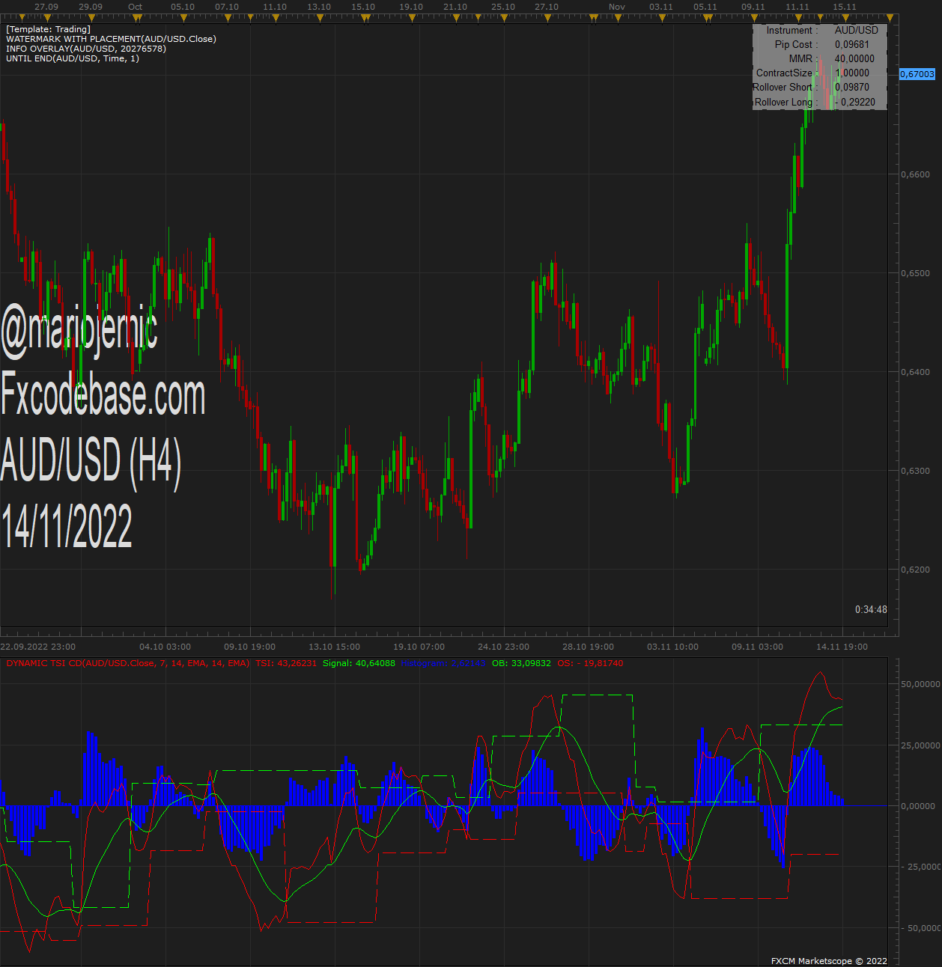942x967 pixels.
Task: Click the '04.10 03:00' bottom time label
Action: (x=165, y=647)
